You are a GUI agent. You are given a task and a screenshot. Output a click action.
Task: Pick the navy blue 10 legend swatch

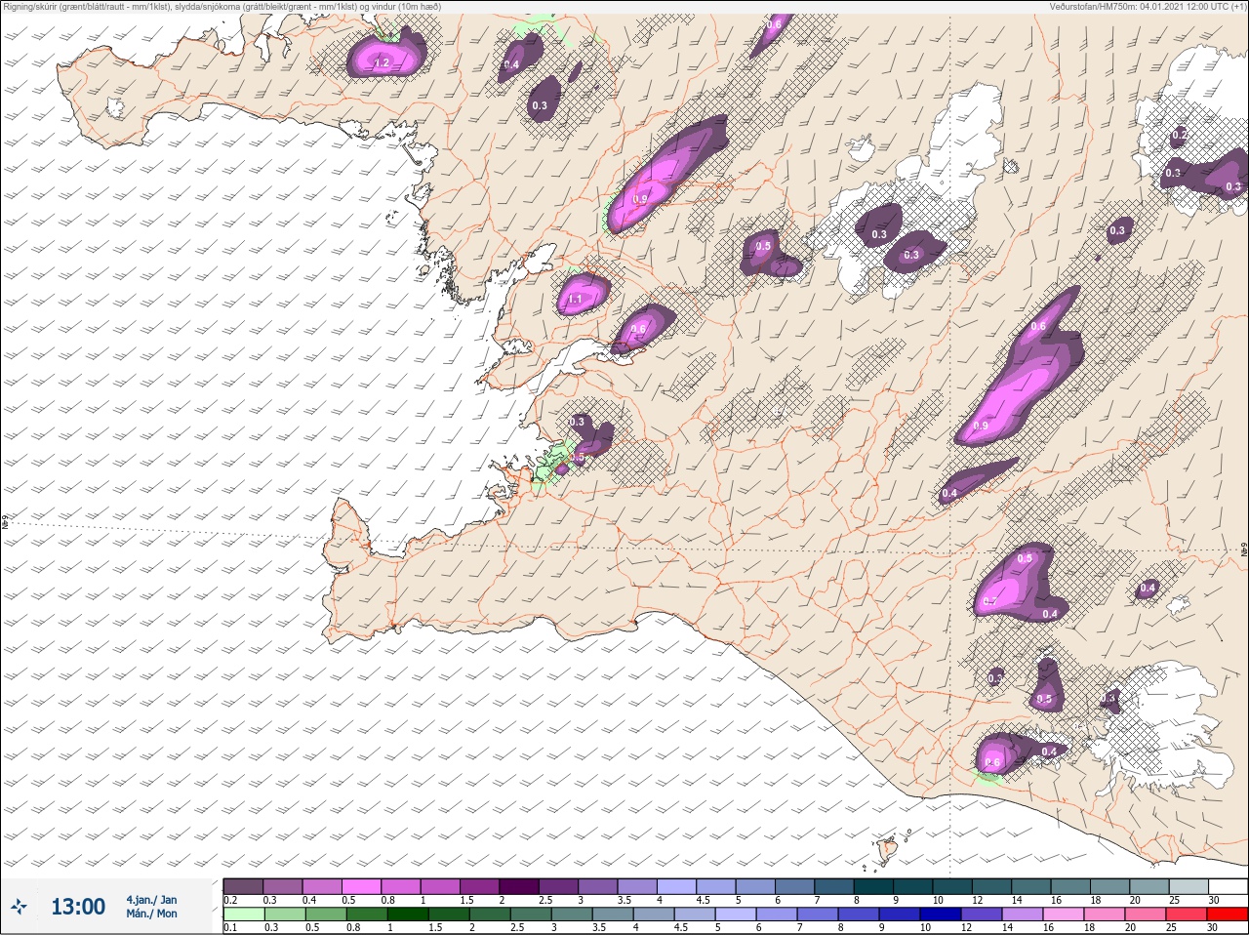(x=941, y=915)
